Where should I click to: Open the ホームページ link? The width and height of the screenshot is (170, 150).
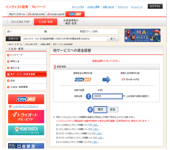(137, 7)
